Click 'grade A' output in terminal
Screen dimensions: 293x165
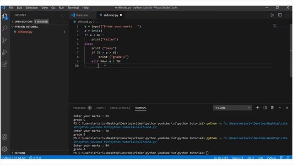coord(79,149)
